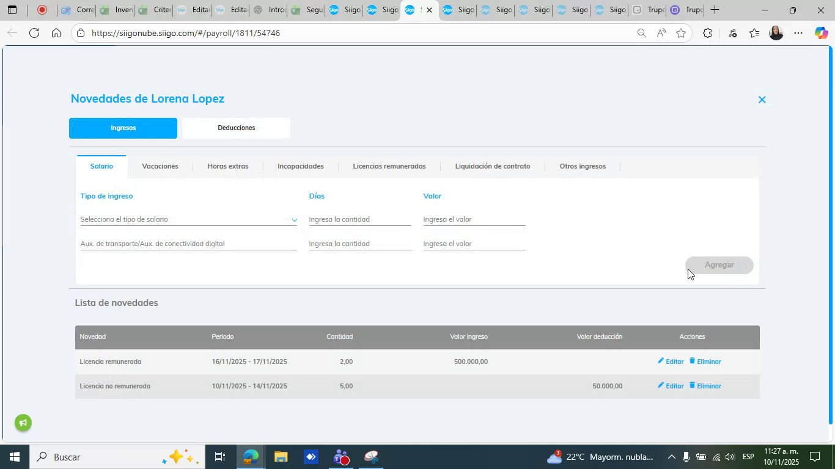Open a new browser tab
Screen dimensions: 835x469
715,10
